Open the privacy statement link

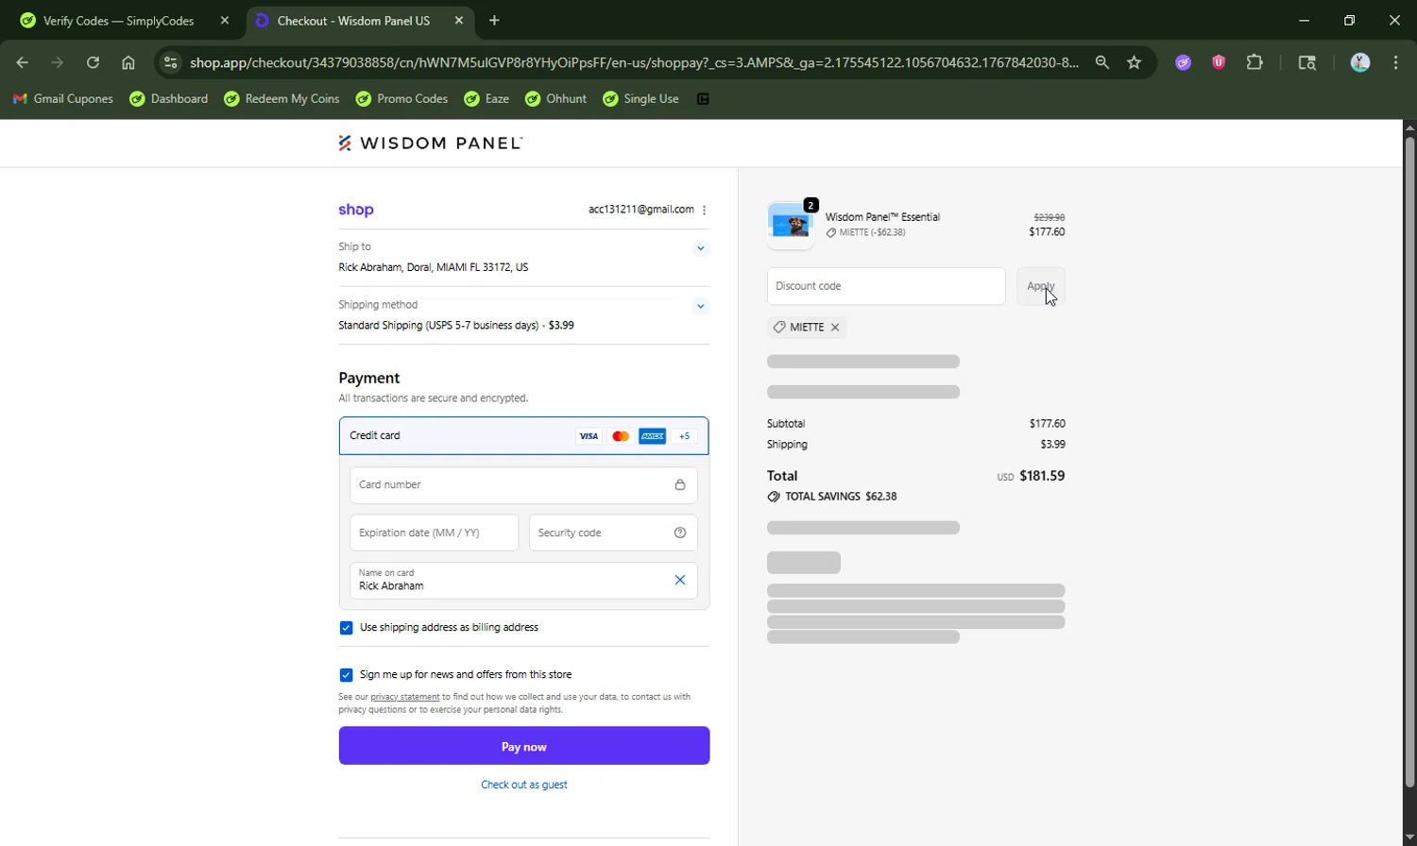[404, 697]
